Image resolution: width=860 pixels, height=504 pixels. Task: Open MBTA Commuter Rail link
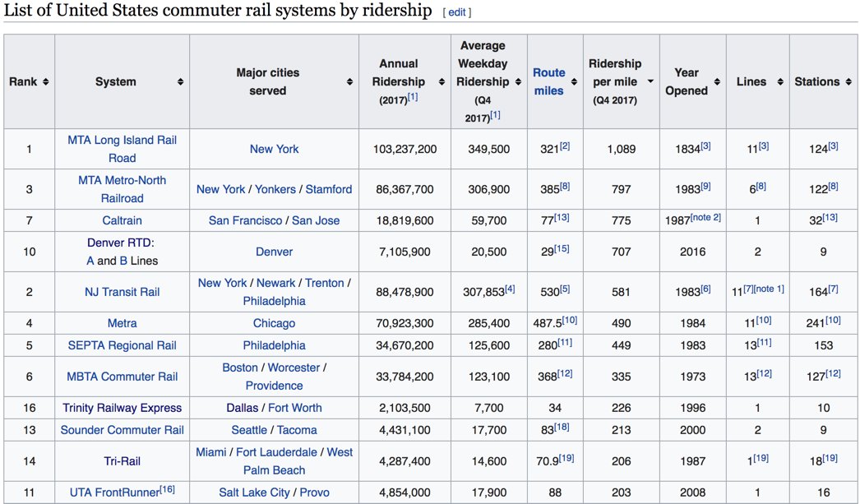tap(122, 377)
